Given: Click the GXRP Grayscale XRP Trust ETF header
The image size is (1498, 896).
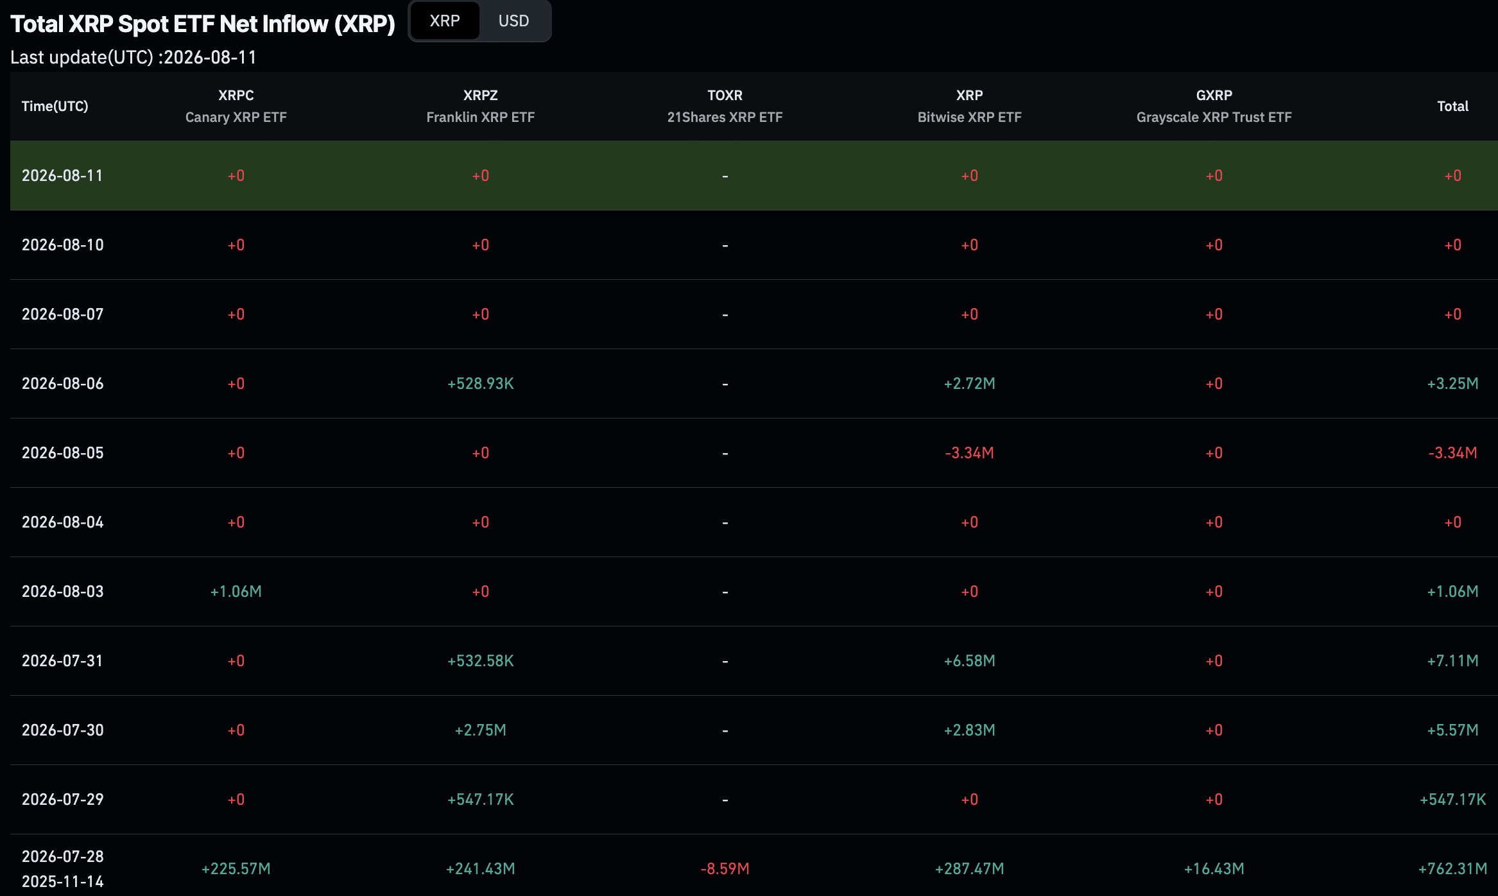Looking at the screenshot, I should (1214, 106).
